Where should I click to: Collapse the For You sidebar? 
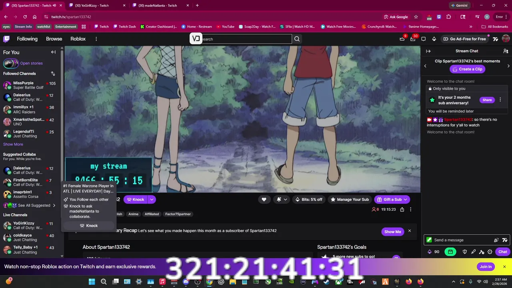point(53,52)
